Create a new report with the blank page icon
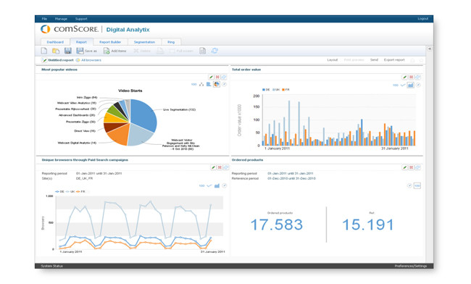The width and height of the screenshot is (471, 284). pos(44,51)
